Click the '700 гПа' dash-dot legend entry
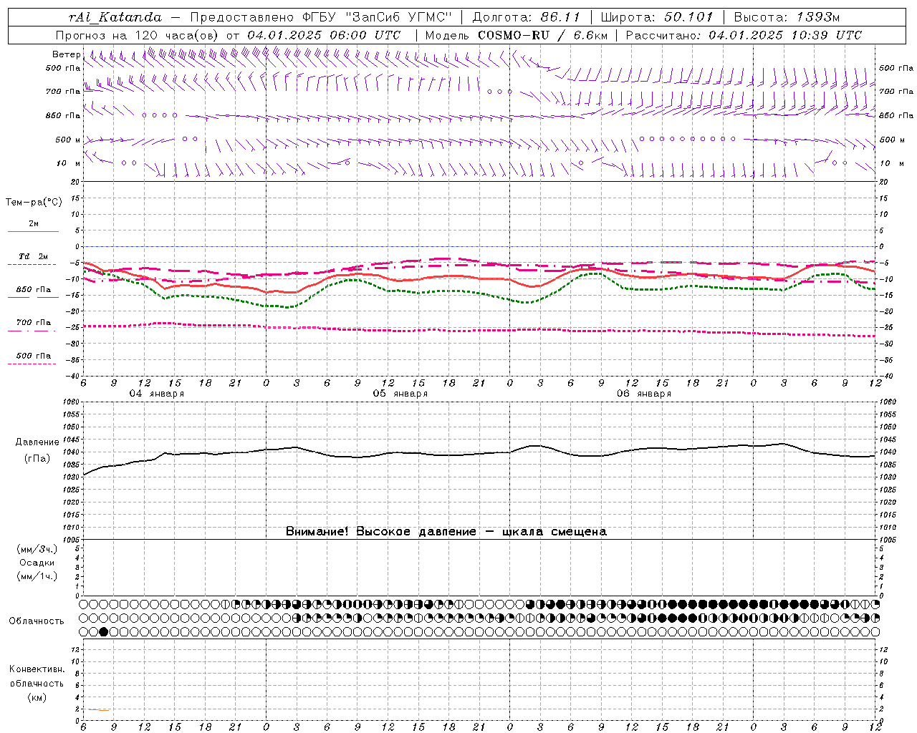Screen dimensions: 917x733 coord(33,326)
